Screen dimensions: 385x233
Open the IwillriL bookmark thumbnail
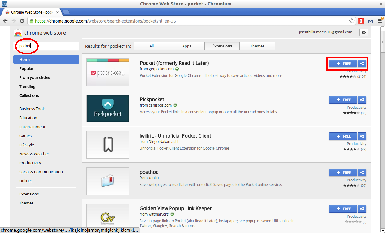coord(108,145)
